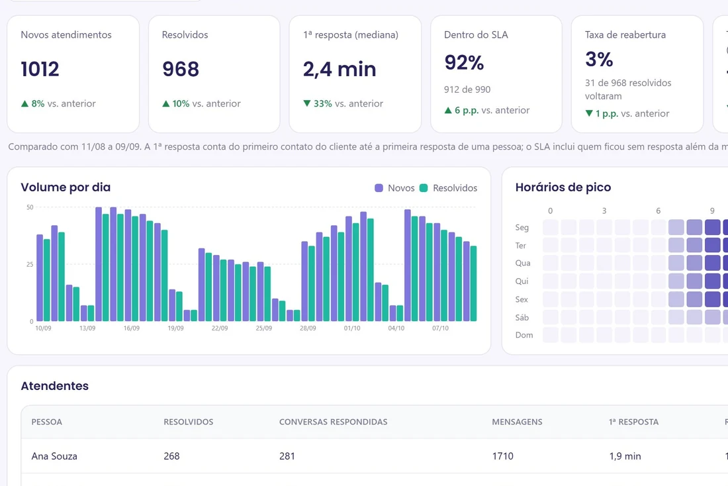Sort by the 1ª RESPOSTA column header
The height and width of the screenshot is (486, 728).
634,422
